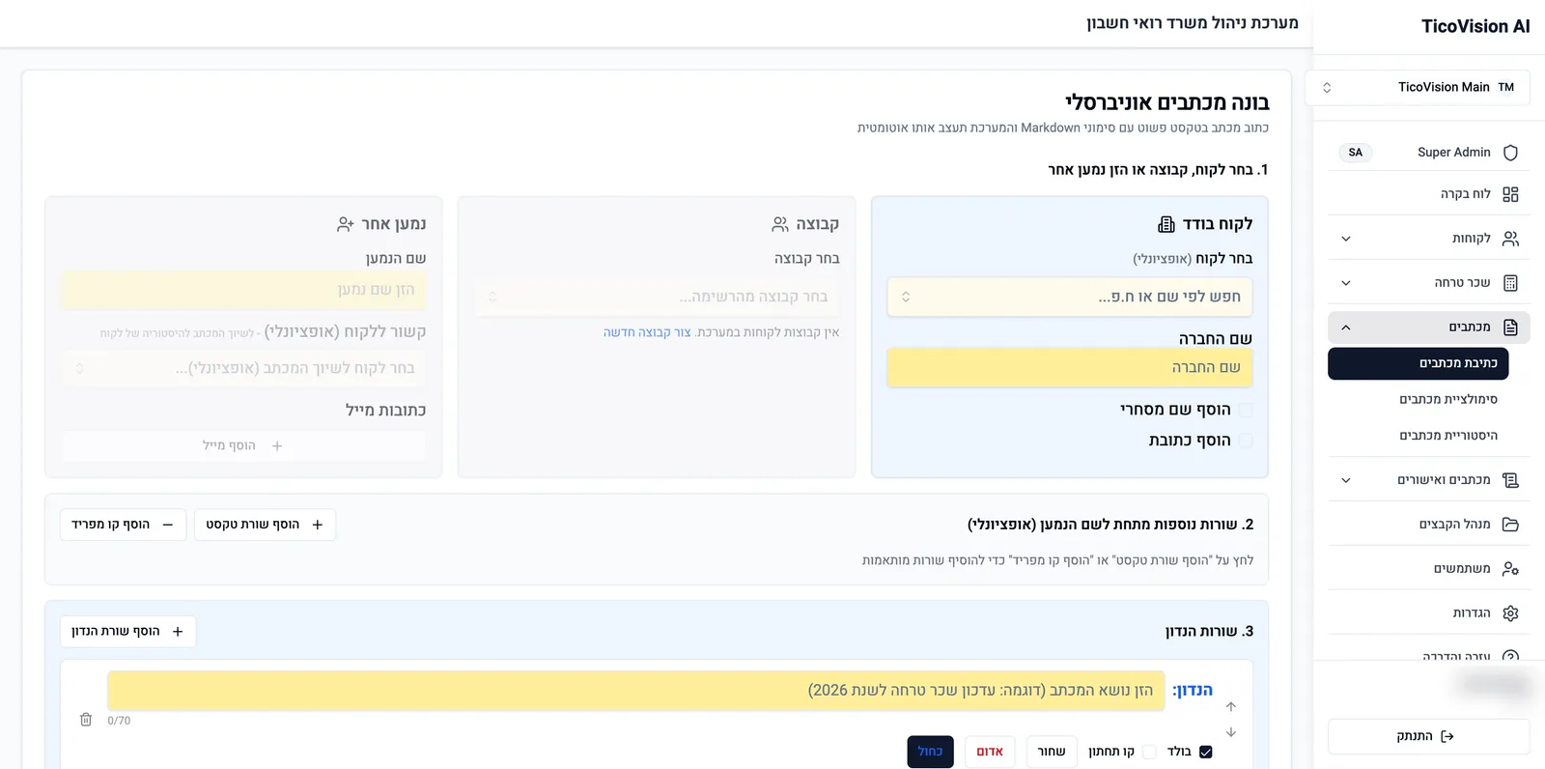
Task: Move subject line down with arrow icon
Action: coord(1231,732)
